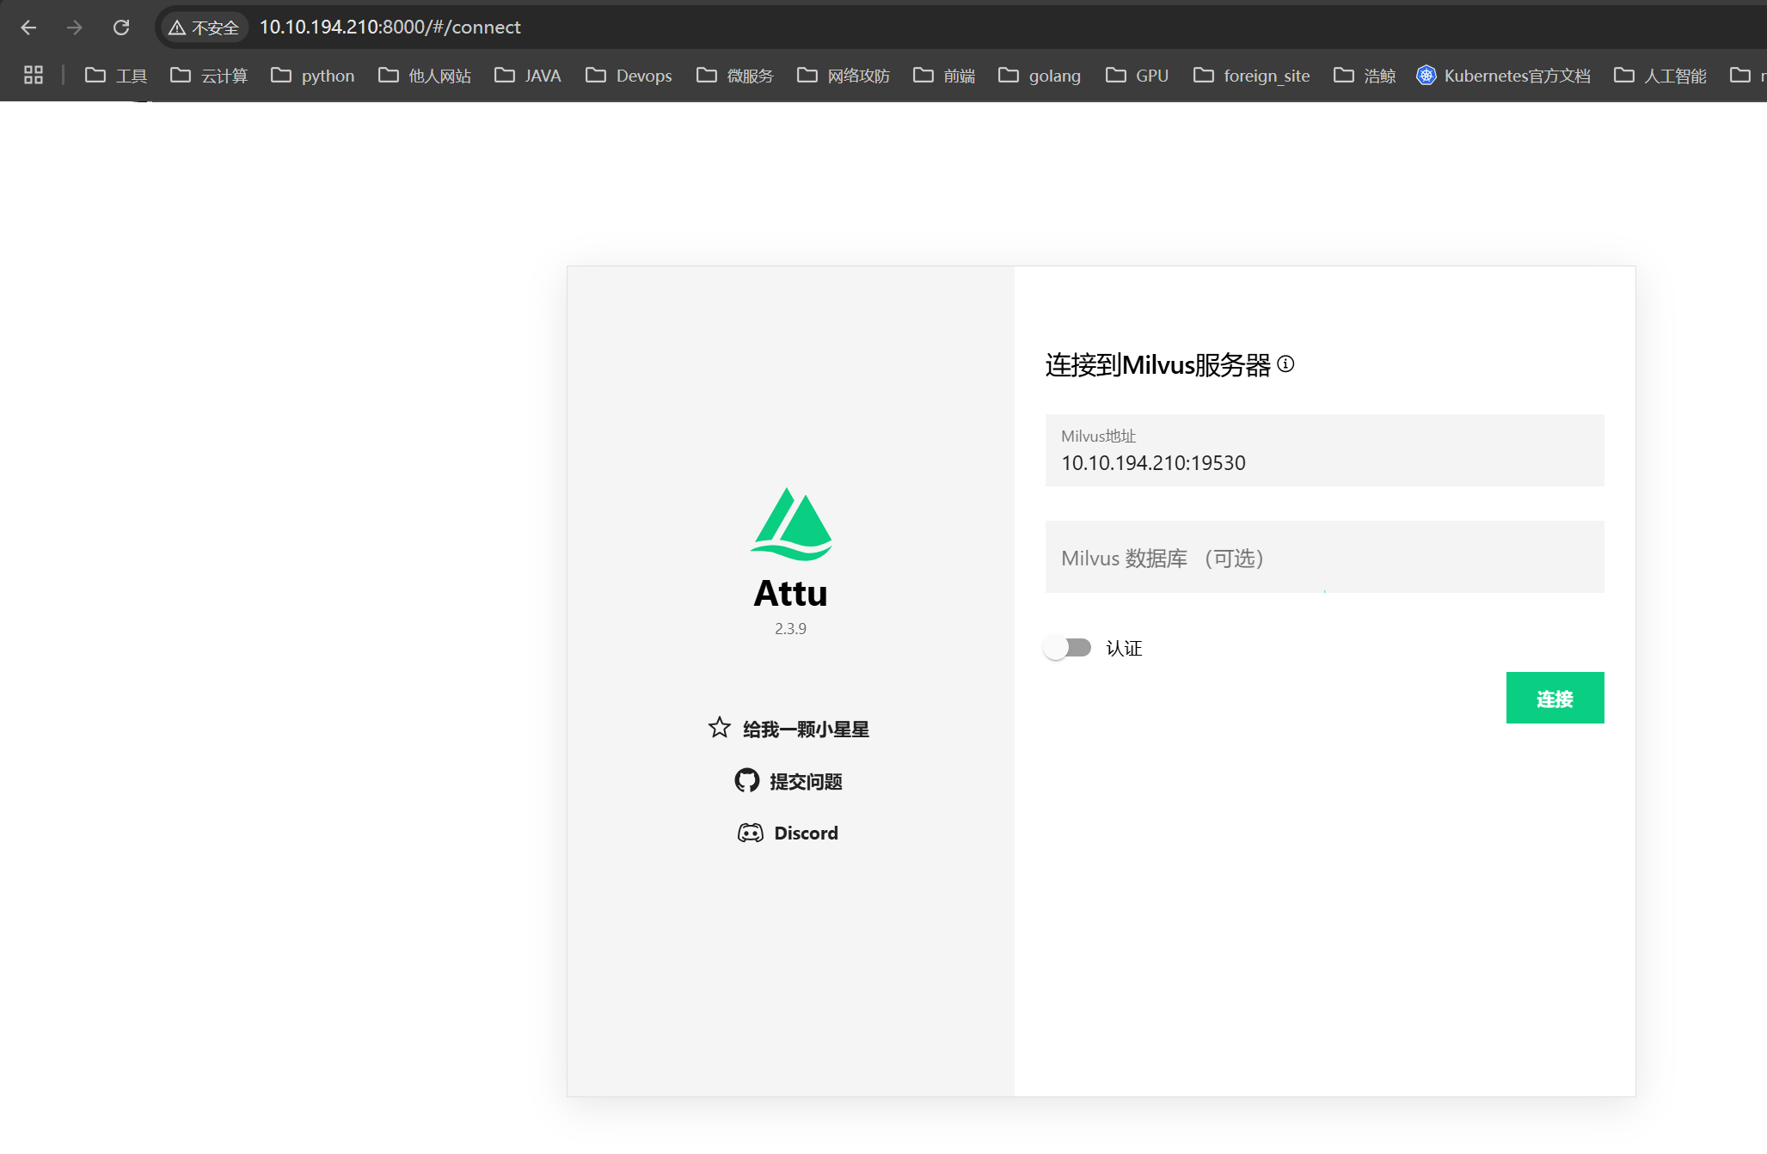
Task: Expand the Devops bookmarks folder
Action: [x=629, y=76]
